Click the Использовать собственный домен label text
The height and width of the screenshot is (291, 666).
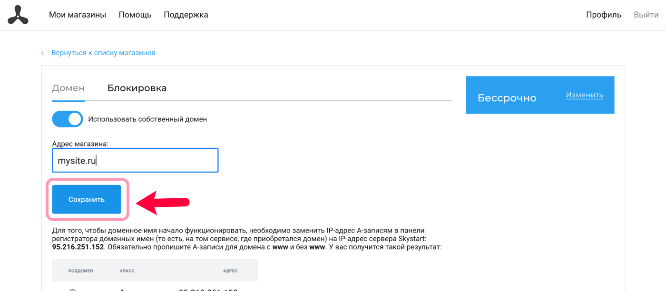tap(147, 119)
